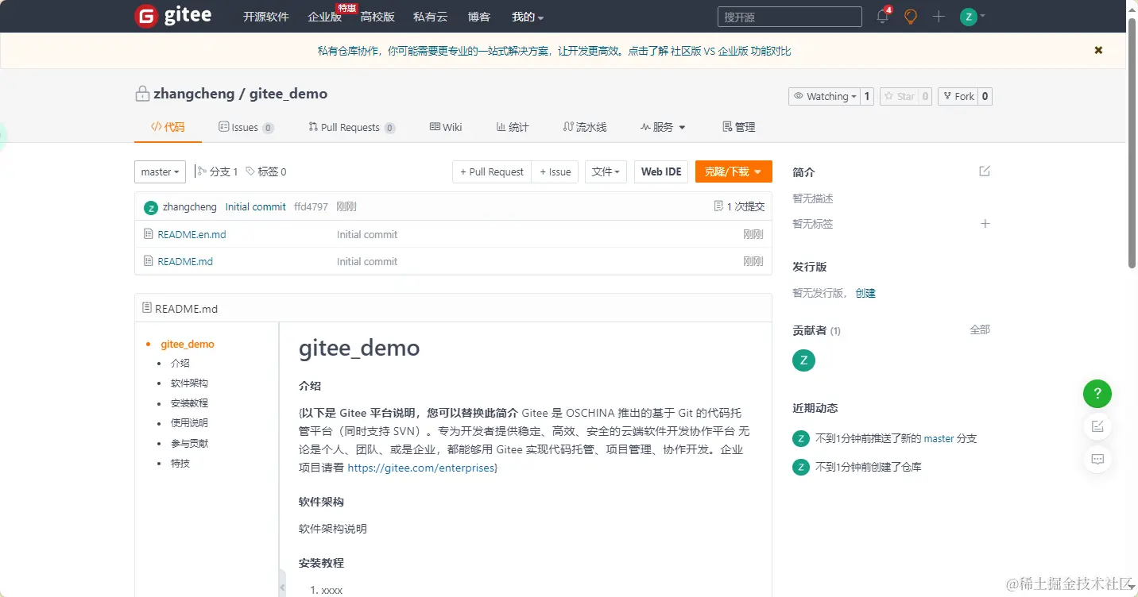View the 1 次提交 commit history

(x=739, y=206)
